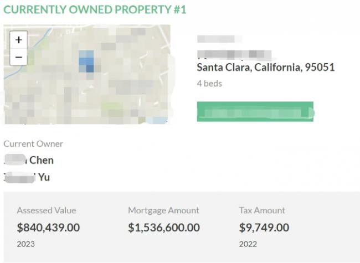Click the 2023 assessment year text
Viewport: 360px width, 263px height.
point(25,244)
